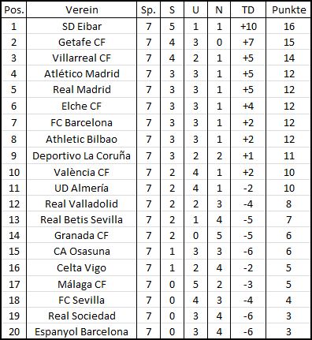Select the Espanyol Barcelona cell
This screenshot has width=312, height=340.
point(81,331)
